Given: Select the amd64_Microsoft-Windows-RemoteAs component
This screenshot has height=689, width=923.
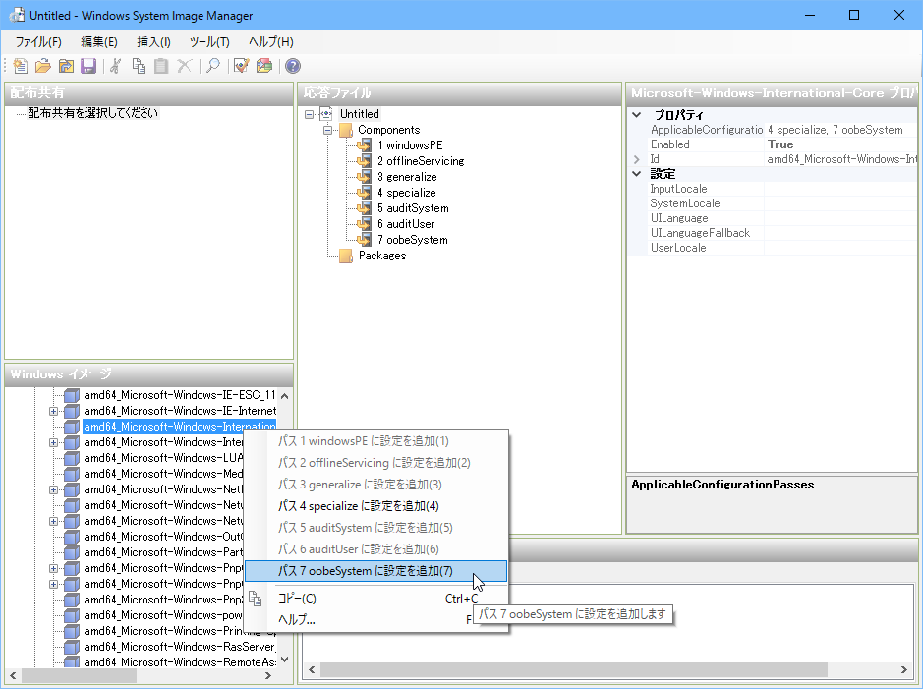Looking at the screenshot, I should click(x=180, y=662).
